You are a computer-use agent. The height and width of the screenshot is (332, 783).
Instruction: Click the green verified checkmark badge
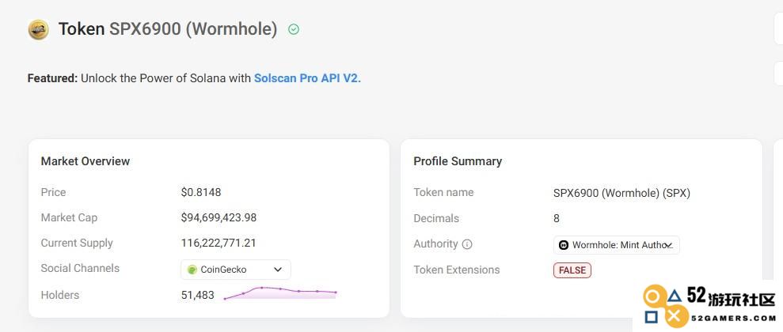(294, 30)
